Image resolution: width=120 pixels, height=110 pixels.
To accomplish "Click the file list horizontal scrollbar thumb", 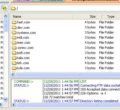I will click(68, 75).
